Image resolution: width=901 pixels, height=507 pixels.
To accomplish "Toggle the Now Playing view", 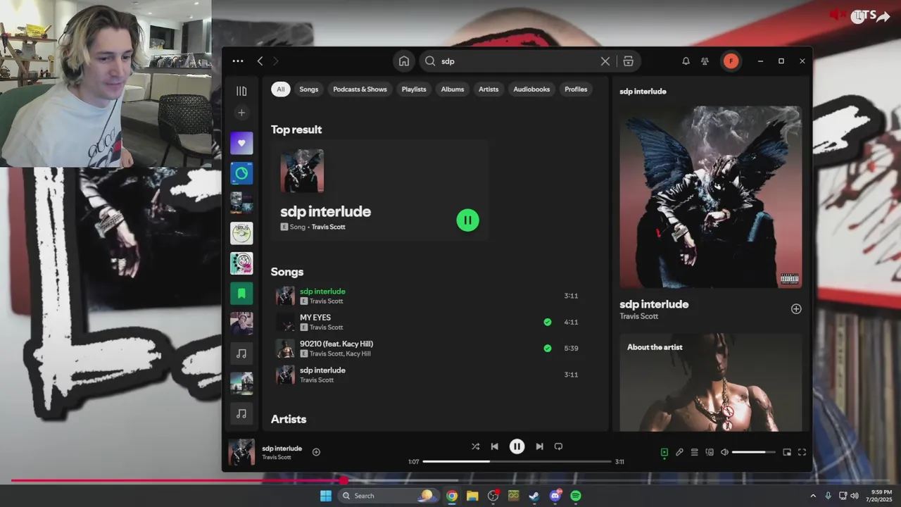I will (664, 452).
